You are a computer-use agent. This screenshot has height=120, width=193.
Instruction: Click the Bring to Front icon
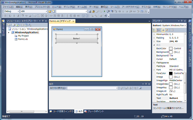tap(92, 16)
